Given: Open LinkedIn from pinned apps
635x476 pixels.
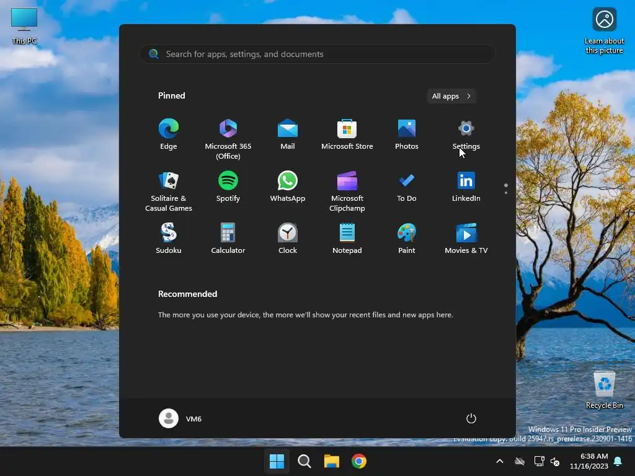Looking at the screenshot, I should pos(466,187).
